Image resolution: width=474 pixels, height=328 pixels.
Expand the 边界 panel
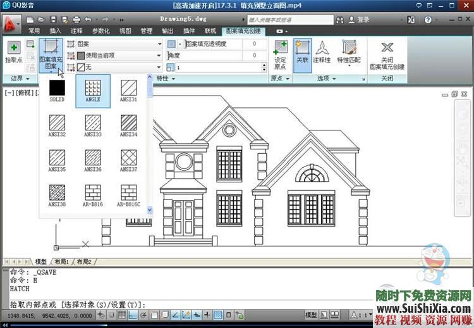click(x=20, y=79)
